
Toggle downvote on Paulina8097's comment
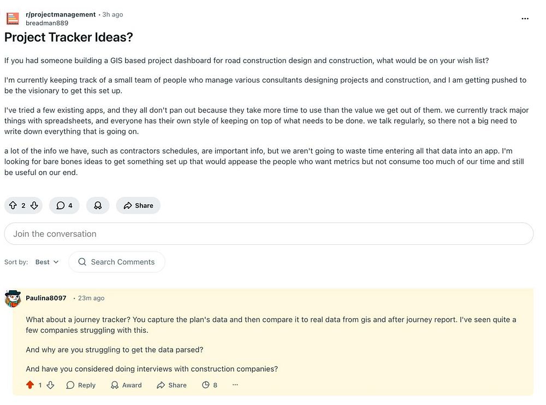tap(50, 385)
